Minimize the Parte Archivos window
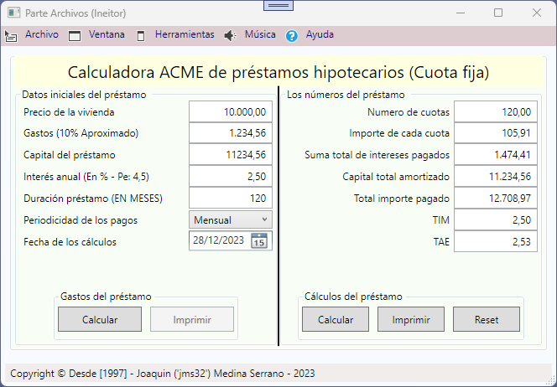The height and width of the screenshot is (387, 557). pyautogui.click(x=461, y=13)
